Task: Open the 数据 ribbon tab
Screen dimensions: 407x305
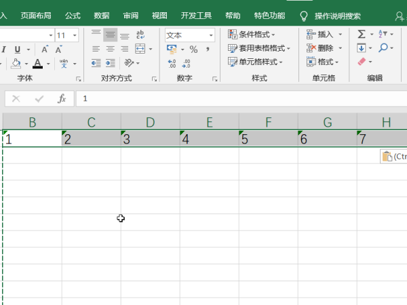Action: [x=102, y=16]
